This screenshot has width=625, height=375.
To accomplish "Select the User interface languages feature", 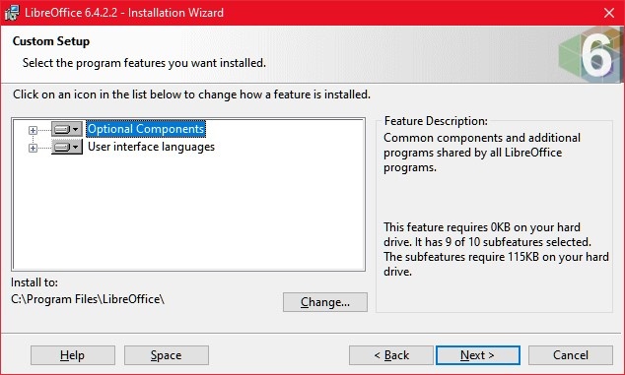I will 151,147.
